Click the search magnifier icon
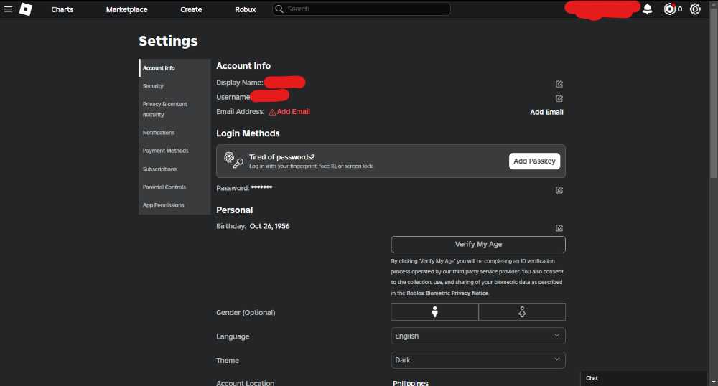 [279, 9]
